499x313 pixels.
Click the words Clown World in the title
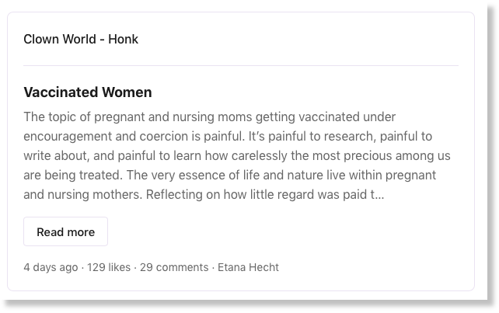(x=60, y=39)
